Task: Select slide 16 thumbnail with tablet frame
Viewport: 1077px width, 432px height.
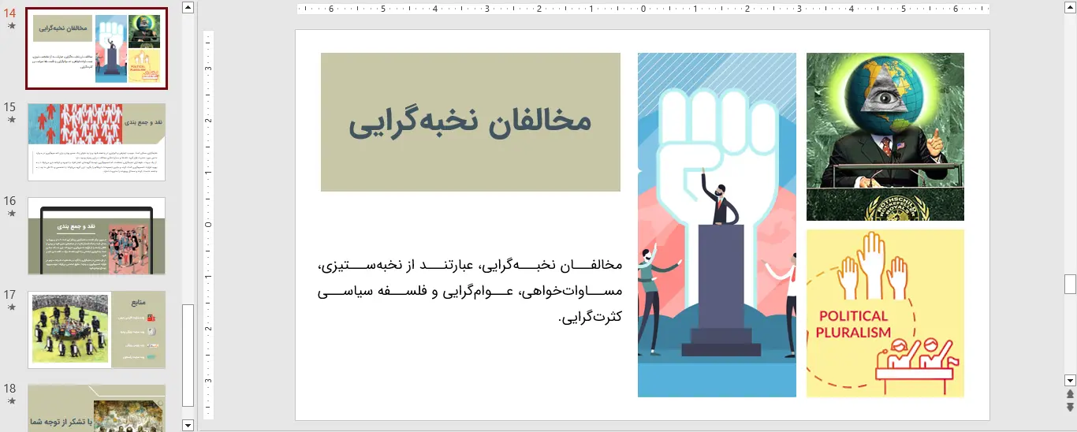Action: pyautogui.click(x=96, y=236)
